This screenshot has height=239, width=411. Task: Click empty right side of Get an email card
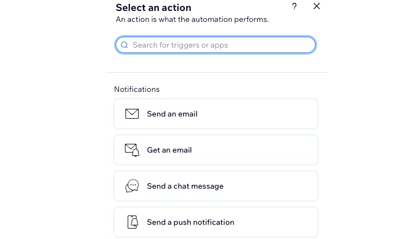tap(262, 150)
